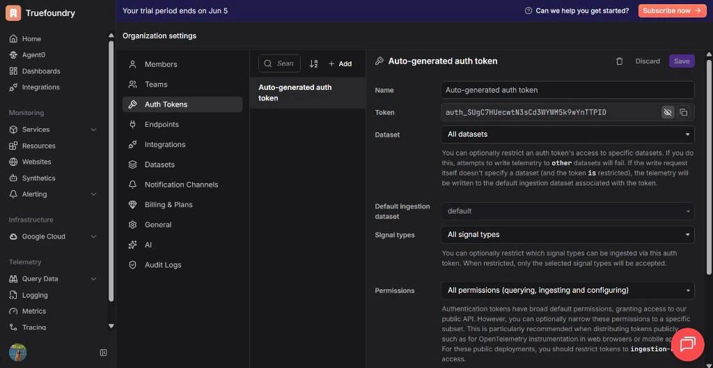Expand the Alerting chevron
The height and width of the screenshot is (368, 713).
94,194
